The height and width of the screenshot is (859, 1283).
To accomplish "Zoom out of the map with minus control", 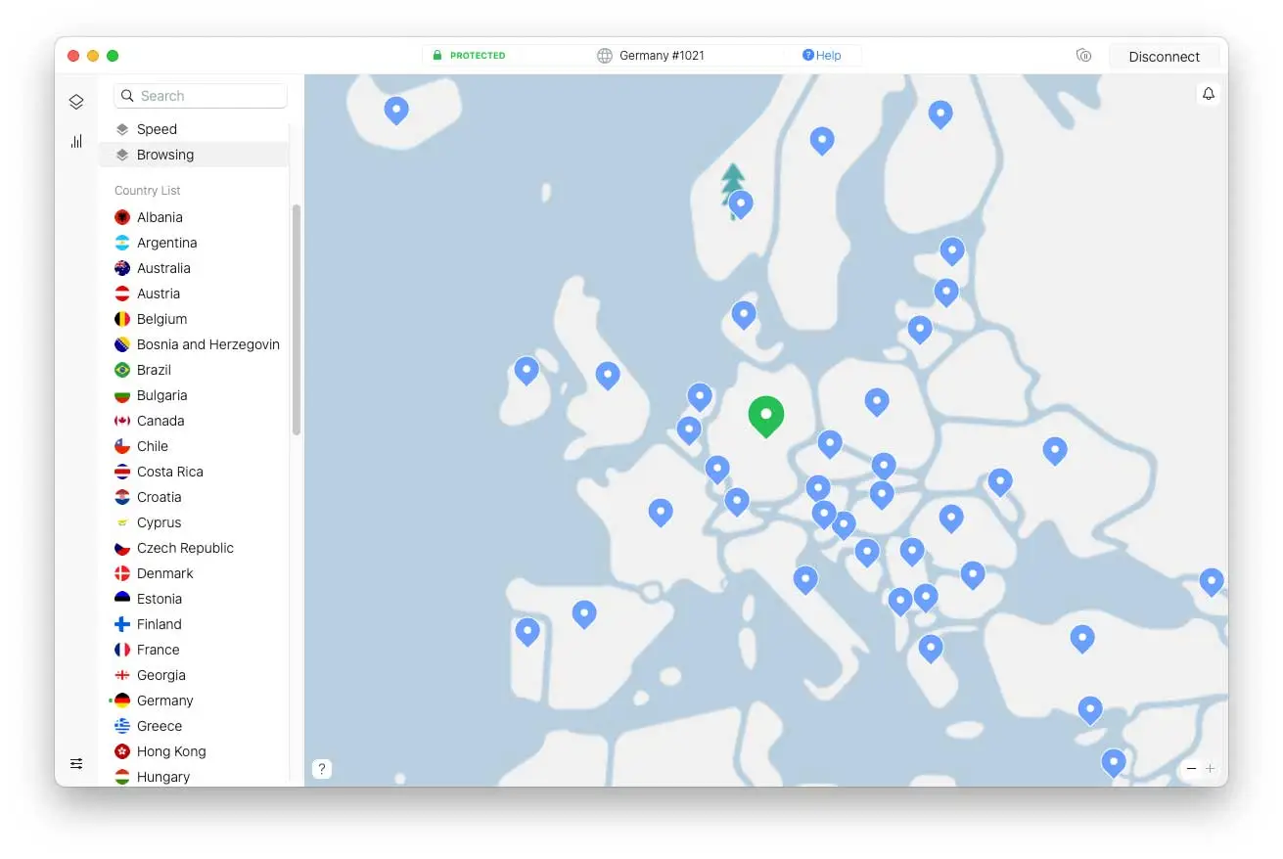I will [1191, 768].
